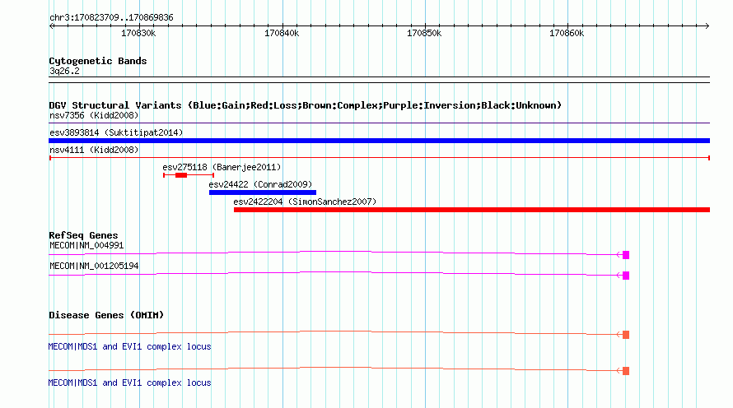
Task: Select the blue esv3893814 gain bar
Action: click(x=379, y=141)
